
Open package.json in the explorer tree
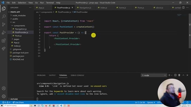tap(19, 56)
